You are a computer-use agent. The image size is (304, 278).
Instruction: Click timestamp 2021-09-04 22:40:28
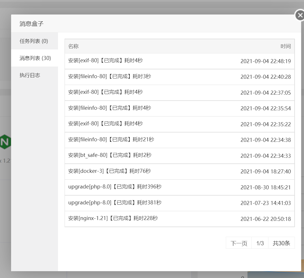pos(266,77)
